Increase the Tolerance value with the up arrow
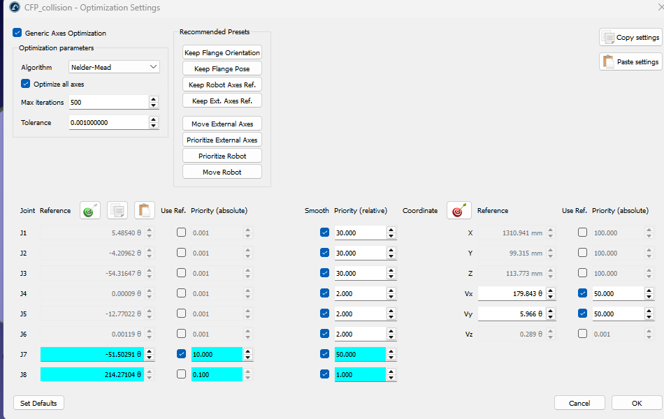 (154, 119)
